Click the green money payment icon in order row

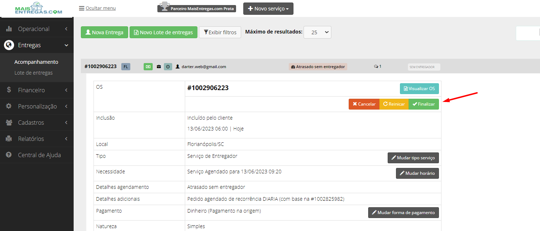pyautogui.click(x=148, y=67)
